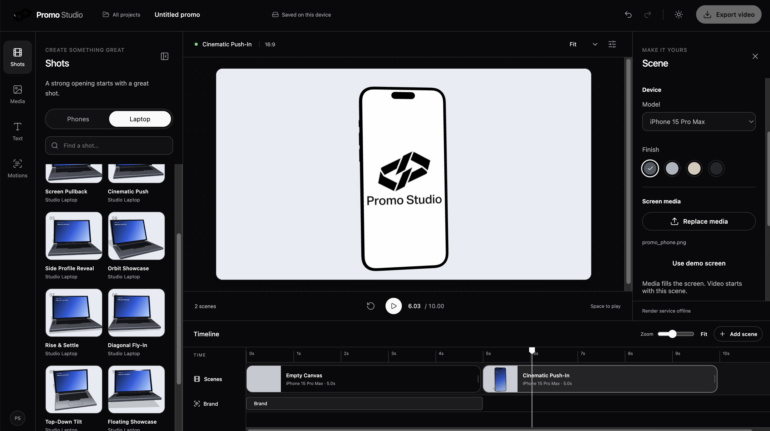The width and height of the screenshot is (770, 431).
Task: Click the Brand track icon
Action: (x=197, y=404)
